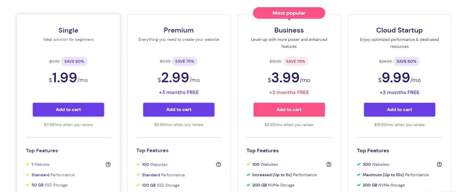Click the $19.99/mo renewal text under Cloud Startup
Screen dimensions: 458x192
coord(399,125)
